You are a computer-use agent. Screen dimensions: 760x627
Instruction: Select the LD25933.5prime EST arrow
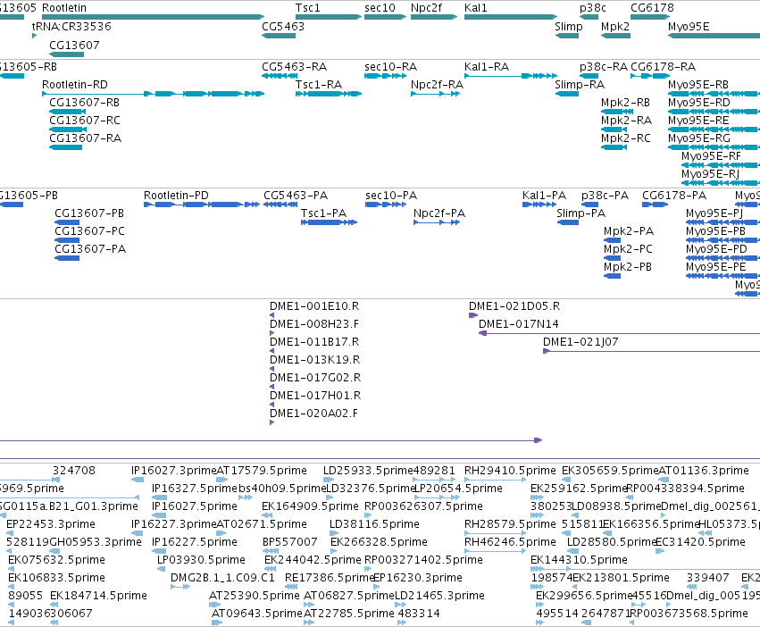pos(327,480)
